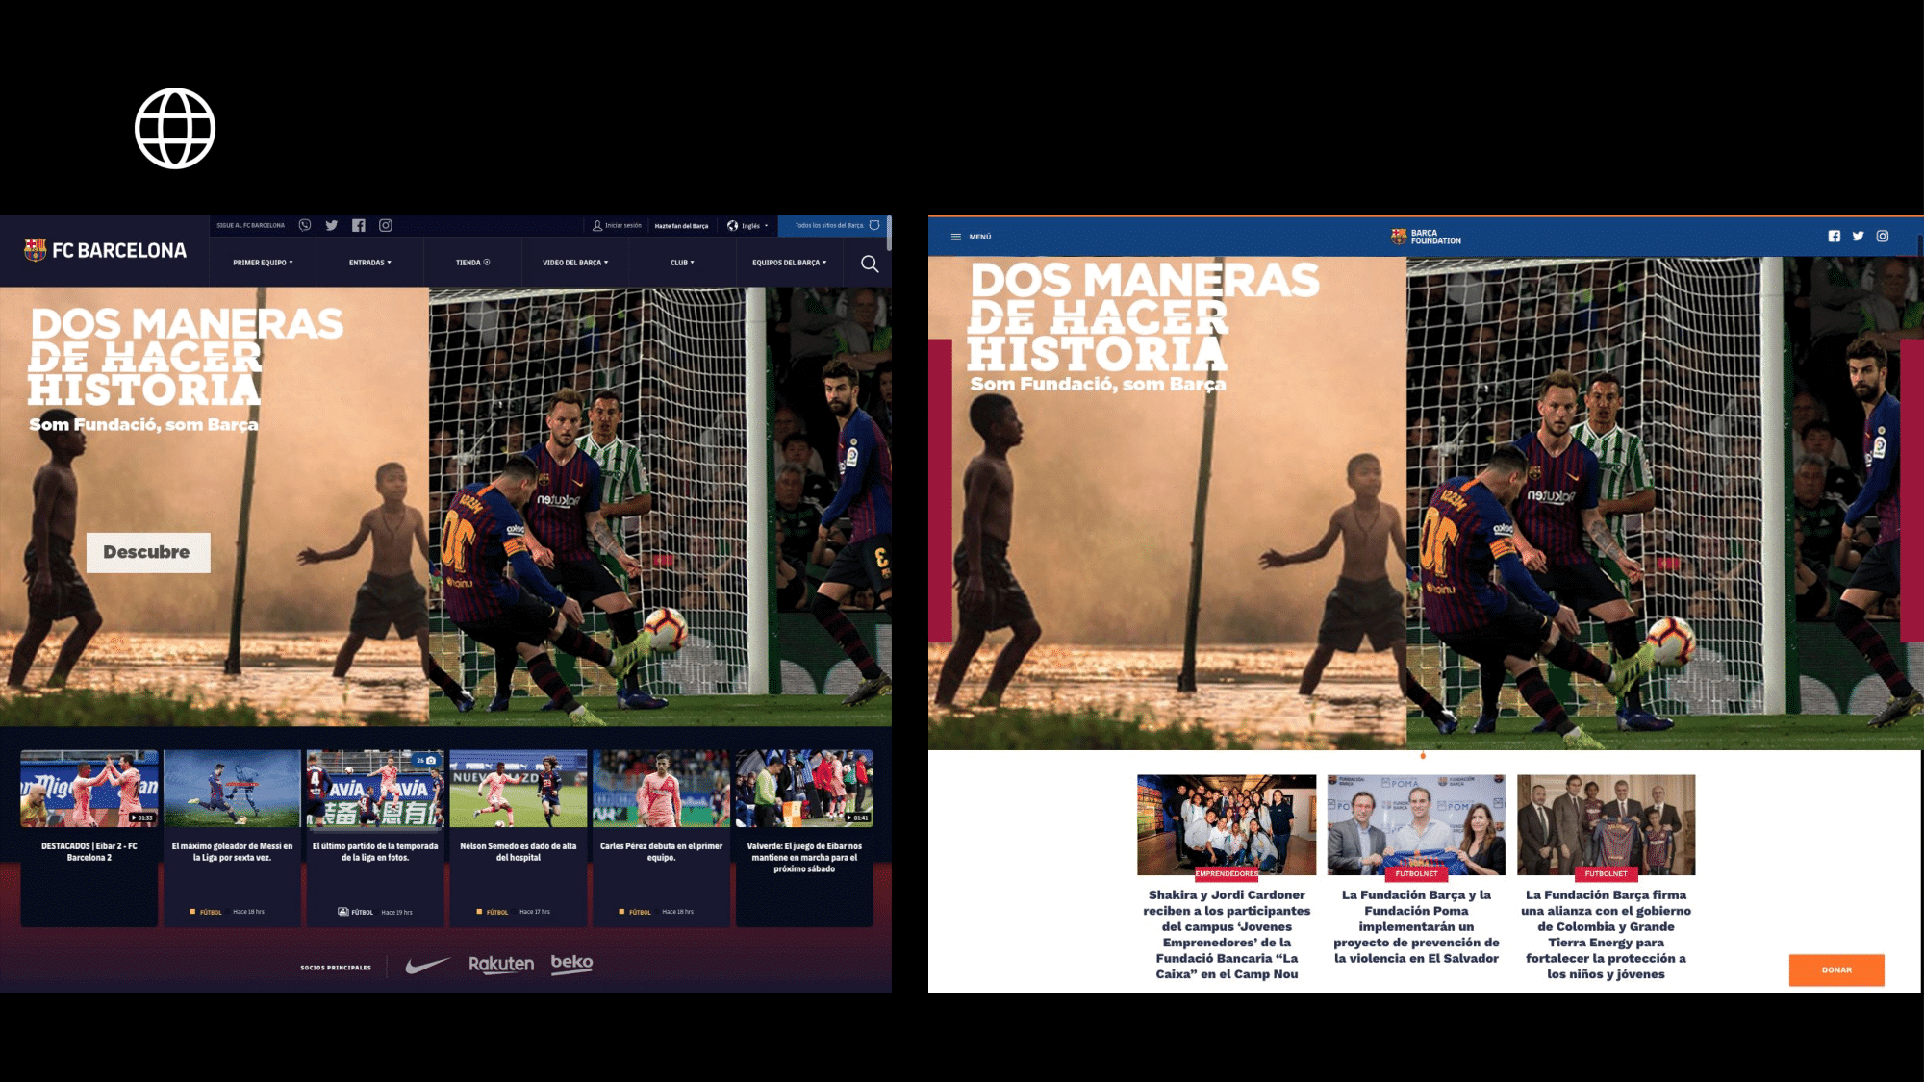Expand the Primer Equipo menu
The image size is (1924, 1082).
click(x=263, y=263)
